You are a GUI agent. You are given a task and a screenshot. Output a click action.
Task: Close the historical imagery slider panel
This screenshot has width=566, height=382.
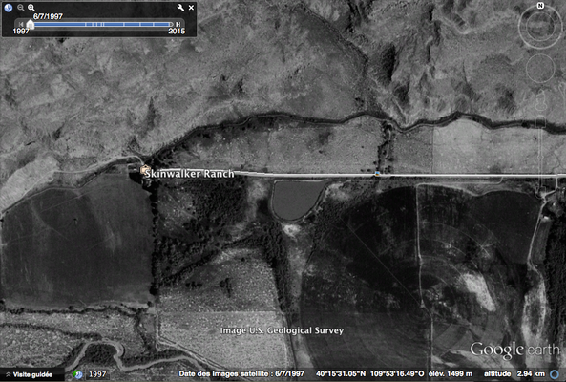(191, 8)
